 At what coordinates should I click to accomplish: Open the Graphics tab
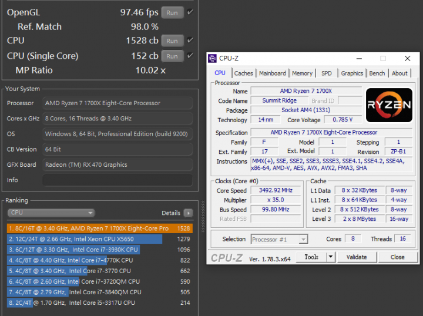[x=352, y=73]
